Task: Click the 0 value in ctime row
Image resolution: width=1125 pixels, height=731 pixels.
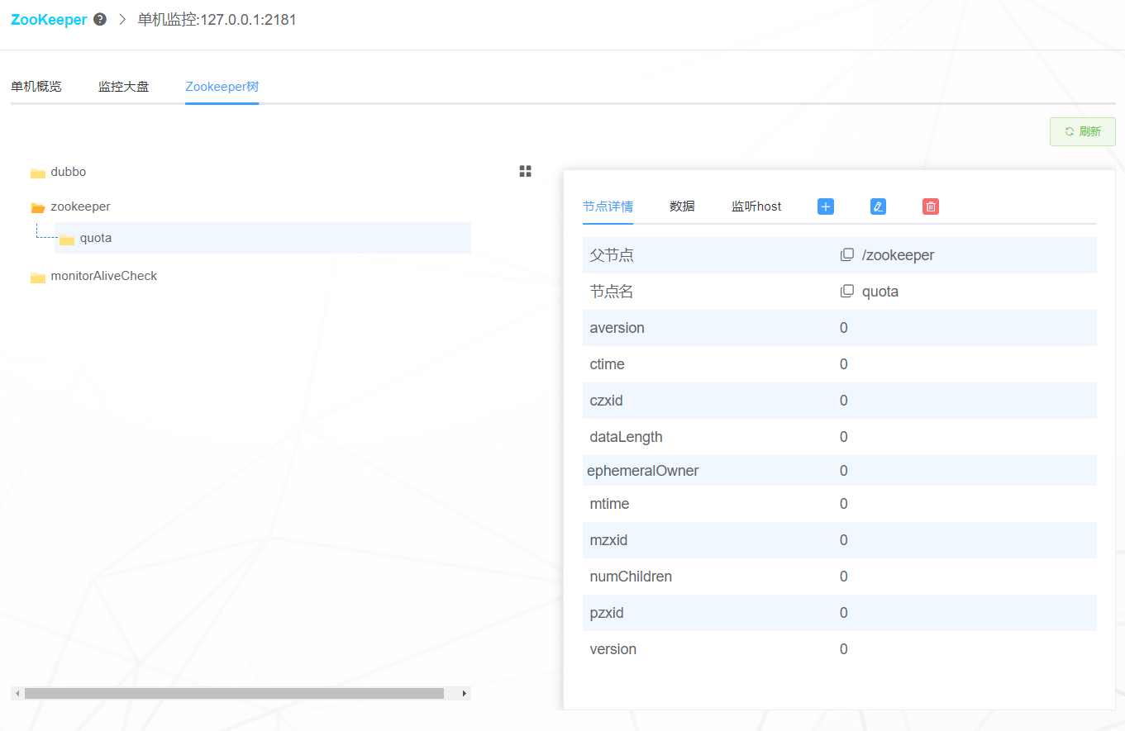Action: pyautogui.click(x=844, y=364)
